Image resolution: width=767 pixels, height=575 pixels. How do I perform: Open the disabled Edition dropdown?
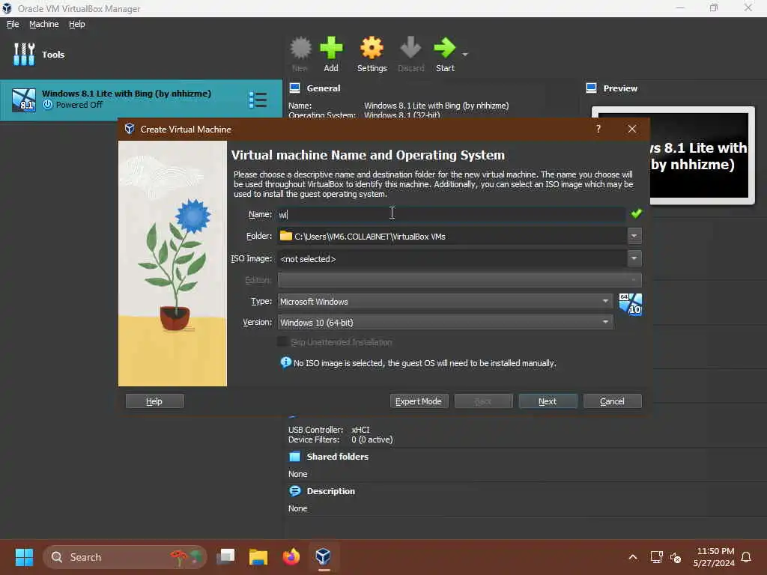(x=459, y=280)
